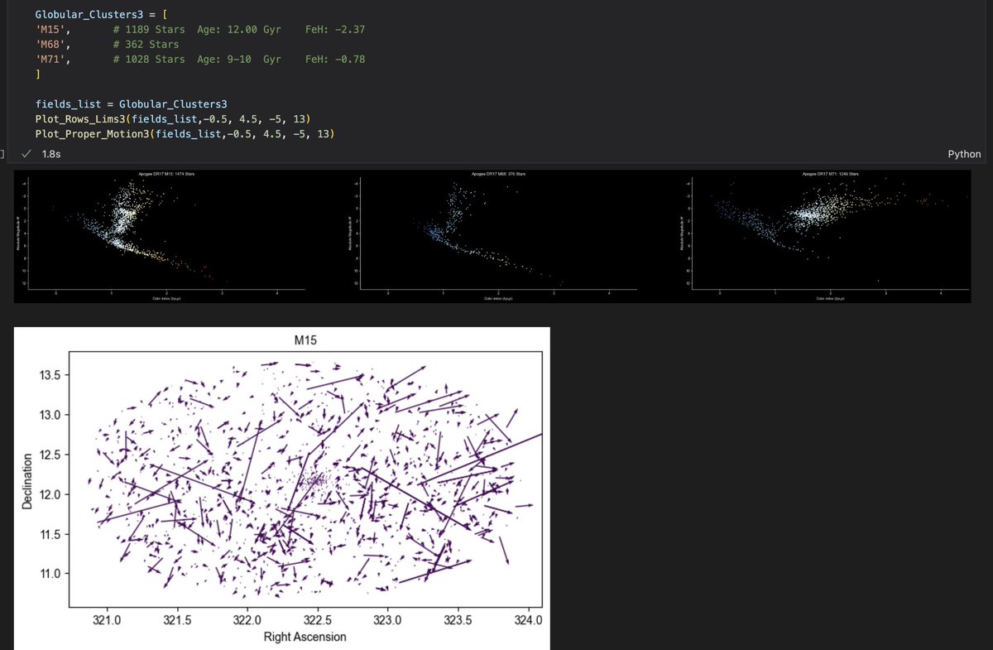Click the 'Apogee DR17 M15: 1474 Stars' plot title
The height and width of the screenshot is (650, 993).
click(x=166, y=174)
